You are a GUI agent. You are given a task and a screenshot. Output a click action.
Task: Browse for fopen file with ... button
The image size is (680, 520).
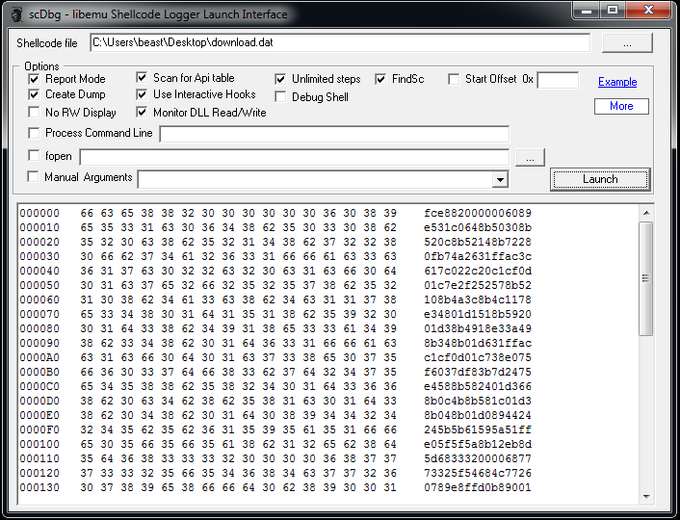tap(530, 157)
